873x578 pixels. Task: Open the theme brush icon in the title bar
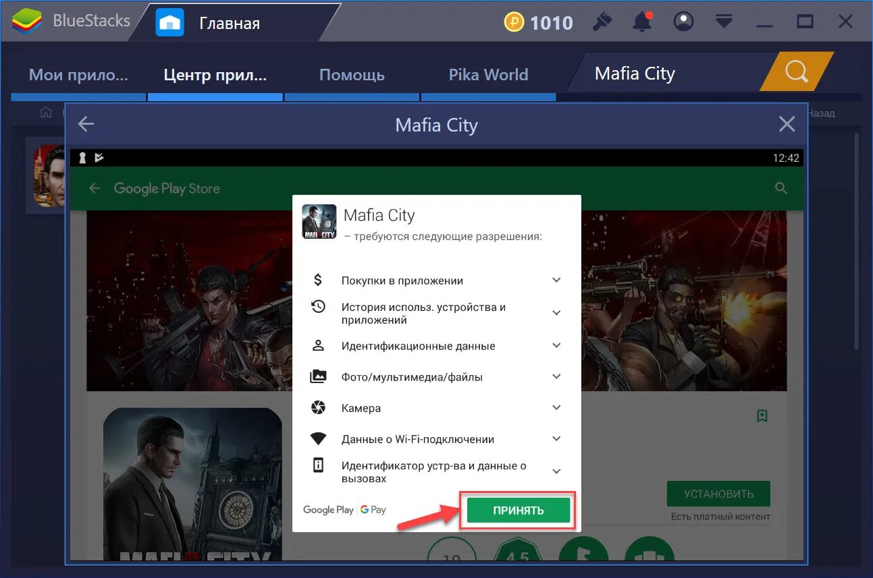602,22
